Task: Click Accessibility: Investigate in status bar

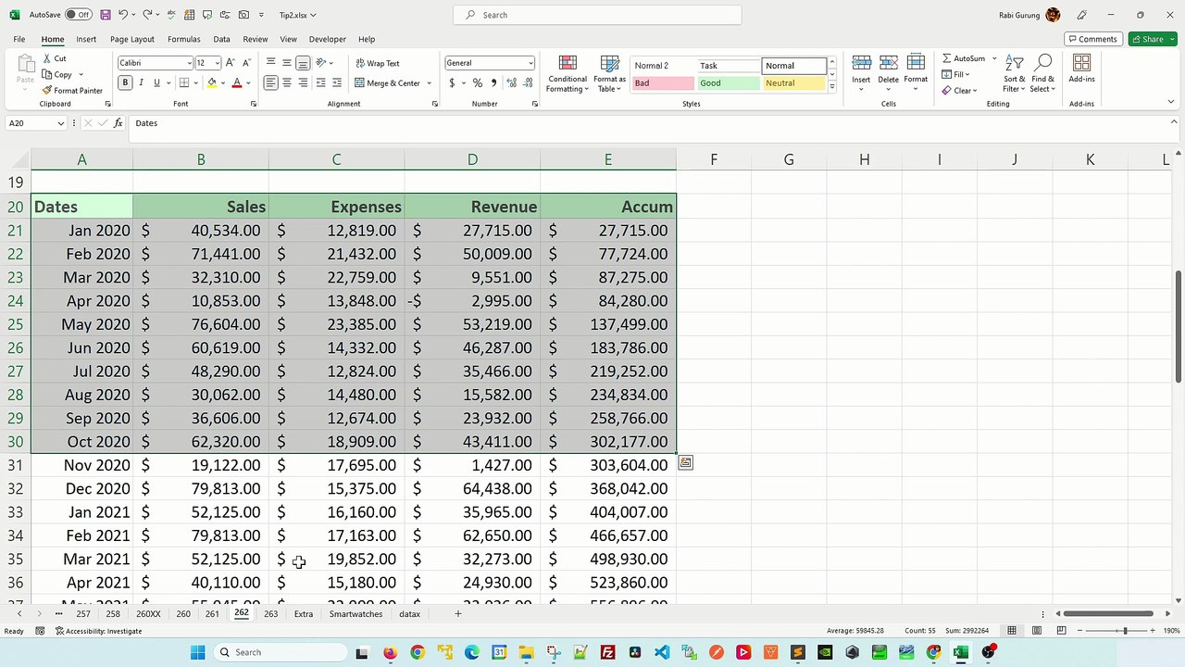Action: [x=98, y=631]
